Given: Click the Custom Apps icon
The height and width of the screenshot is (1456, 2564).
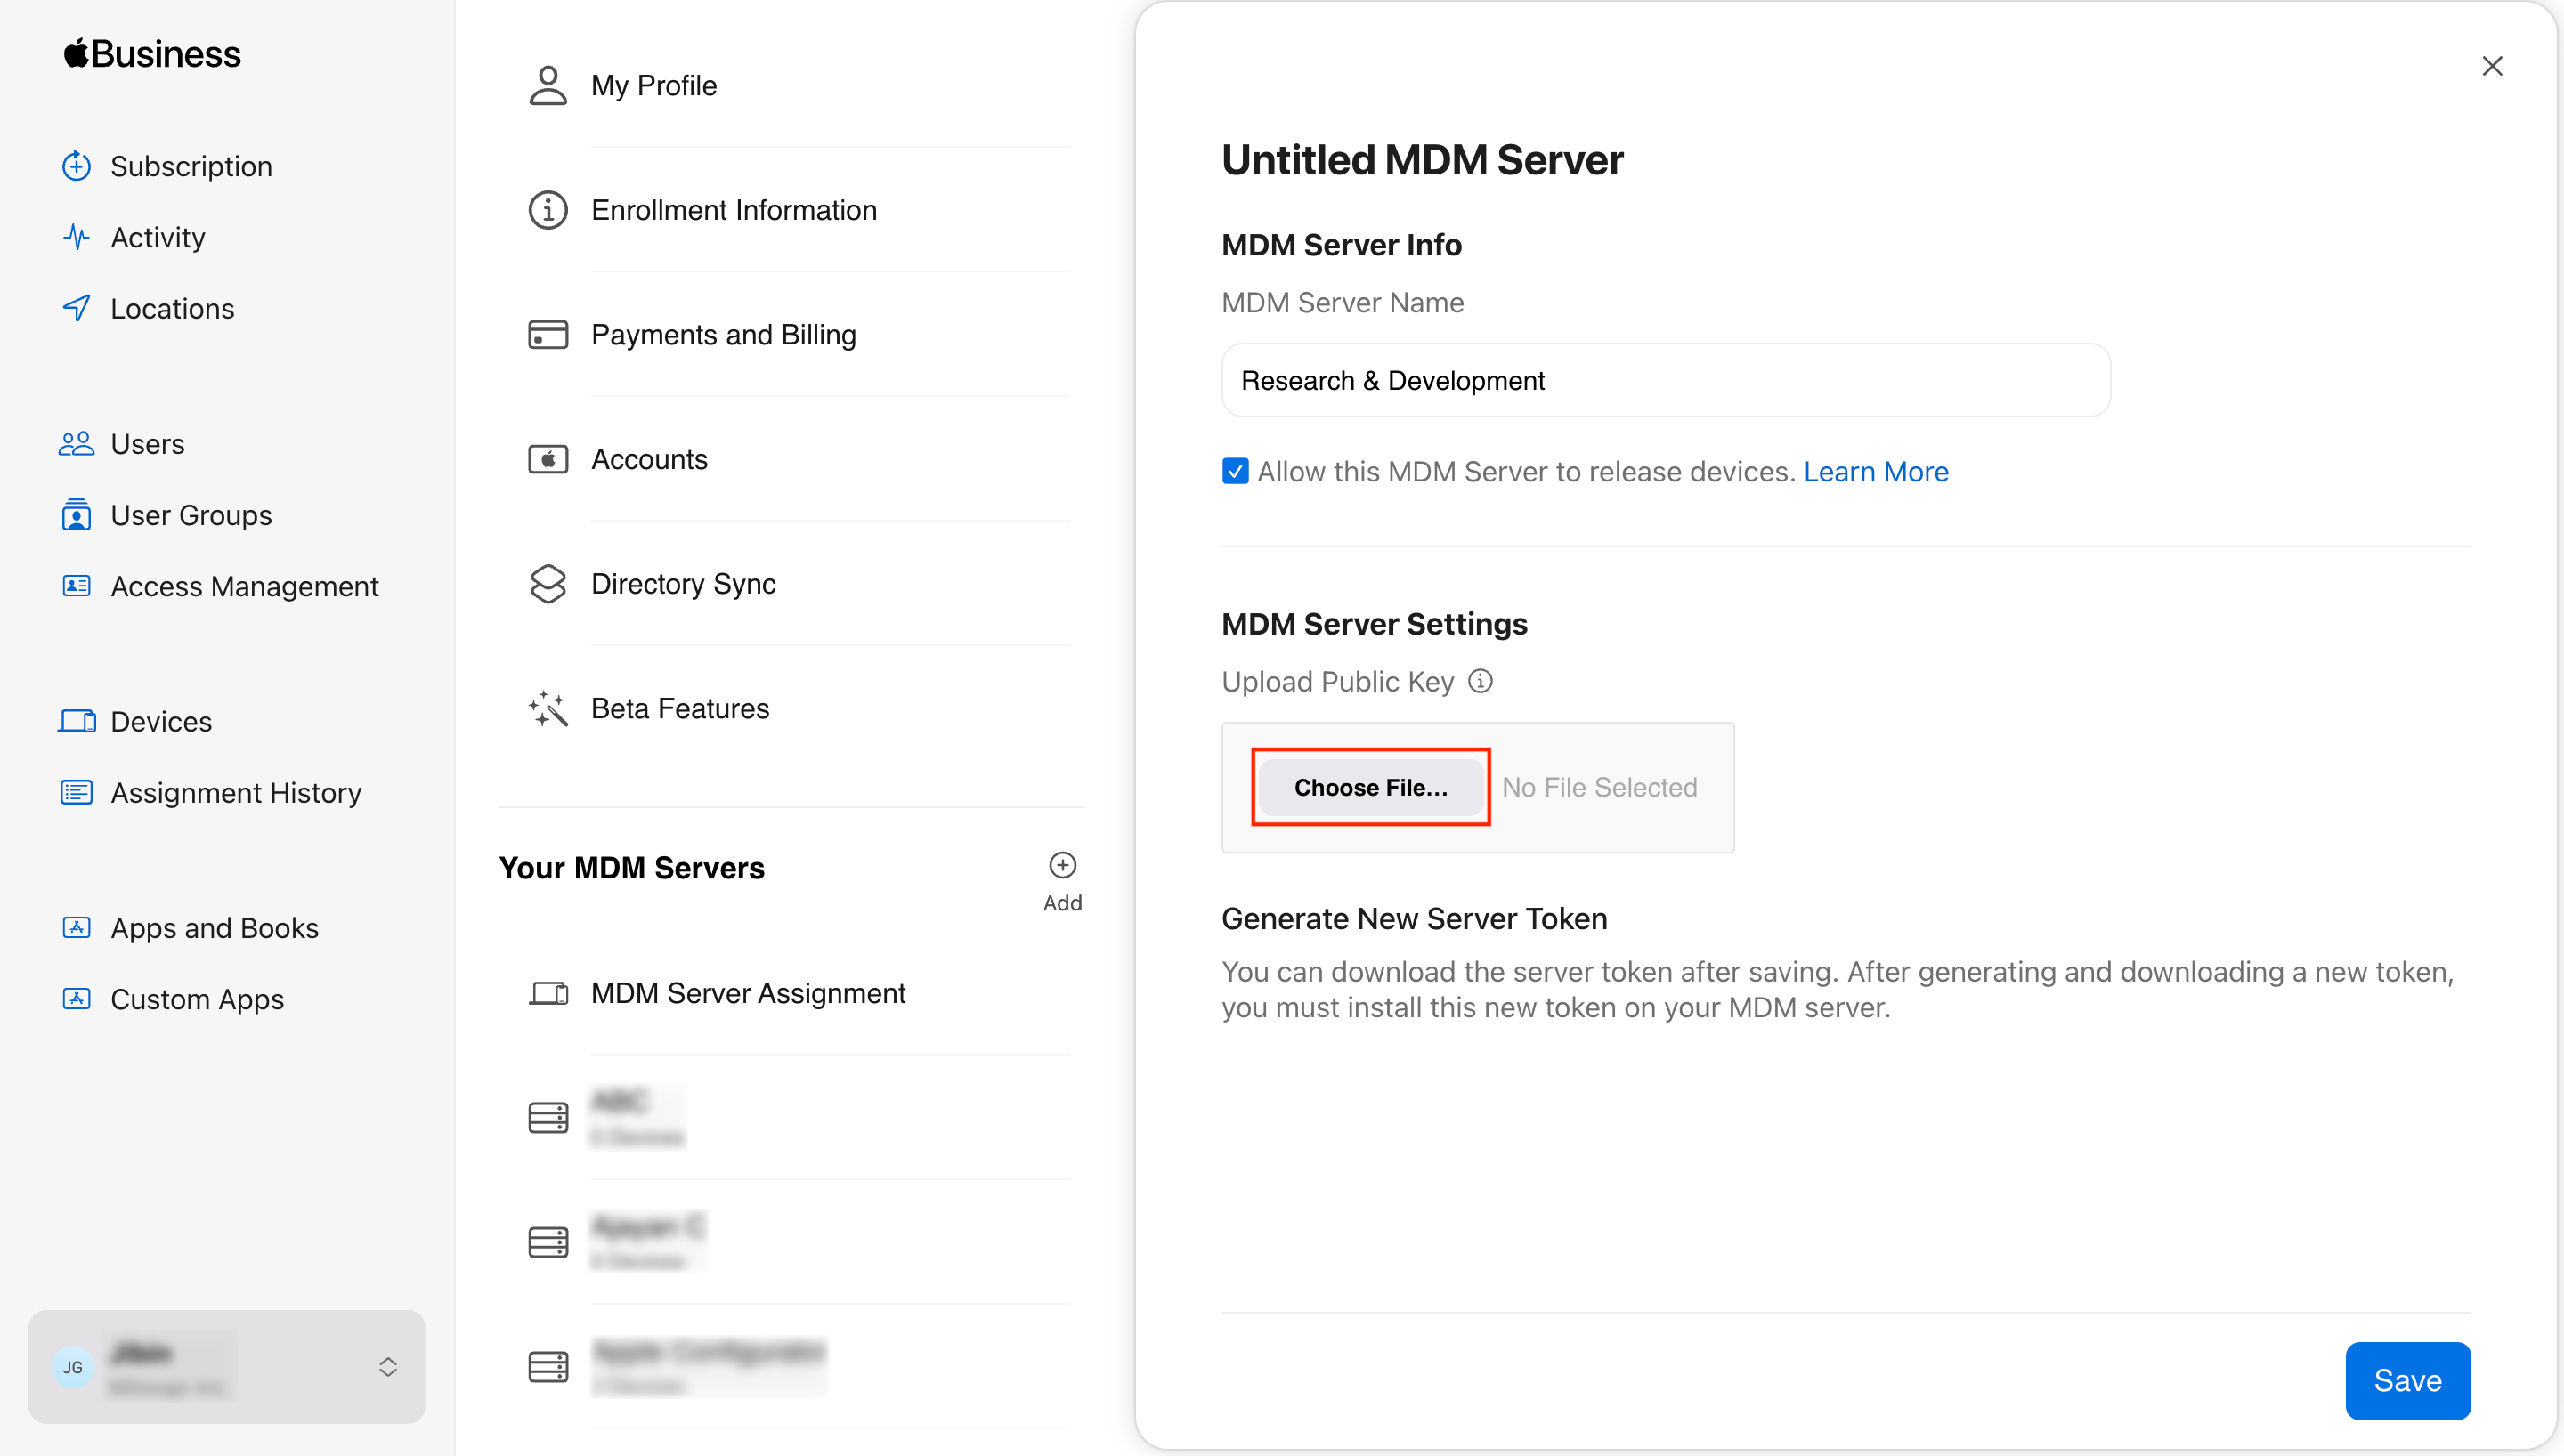Looking at the screenshot, I should 77,998.
